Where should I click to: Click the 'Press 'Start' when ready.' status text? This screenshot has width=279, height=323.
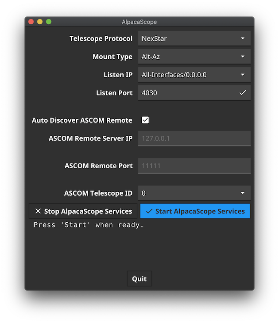point(89,225)
